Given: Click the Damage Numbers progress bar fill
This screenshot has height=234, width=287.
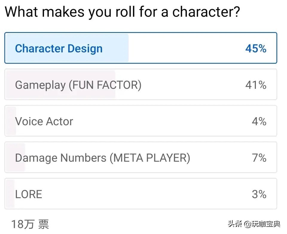Looking at the screenshot, I should point(15,157).
